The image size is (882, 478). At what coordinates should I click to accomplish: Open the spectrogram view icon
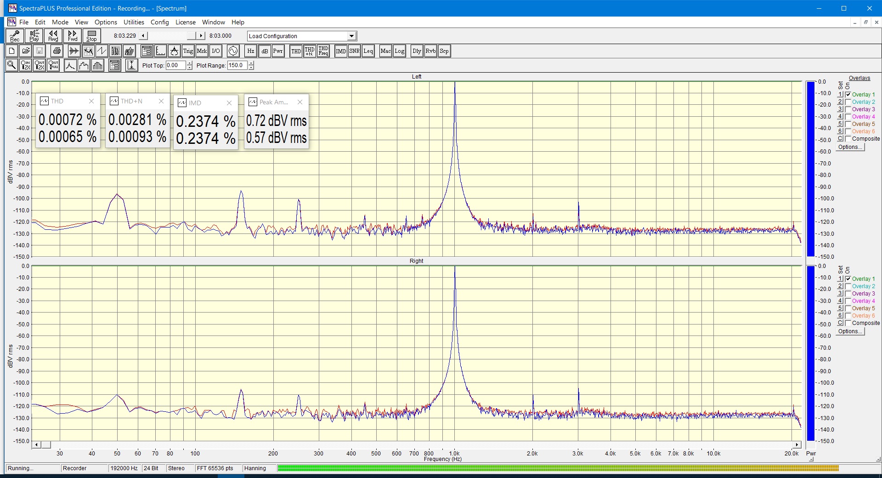point(116,51)
